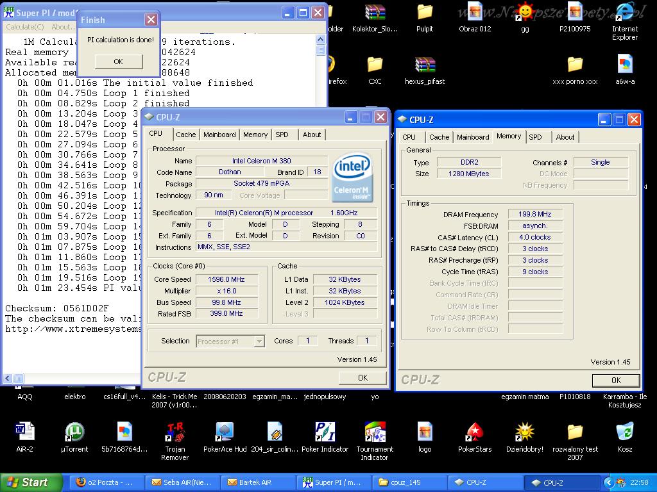Switch to Seba AiR taskbar button
The height and width of the screenshot is (492, 657).
183,482
